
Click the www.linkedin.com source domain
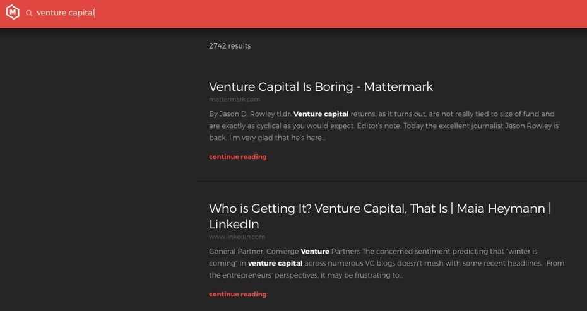point(237,237)
